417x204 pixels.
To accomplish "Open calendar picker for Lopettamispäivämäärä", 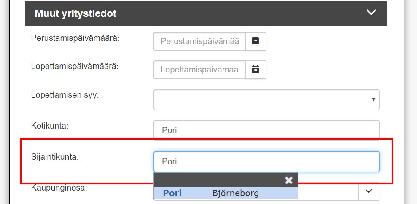I will 256,70.
